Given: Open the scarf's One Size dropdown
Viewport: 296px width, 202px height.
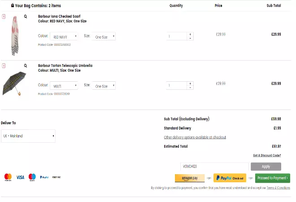Looking at the screenshot, I should coord(104,37).
